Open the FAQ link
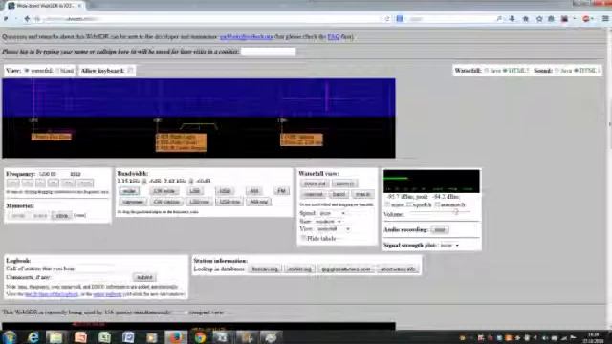Image resolution: width=612 pixels, height=344 pixels. click(334, 37)
